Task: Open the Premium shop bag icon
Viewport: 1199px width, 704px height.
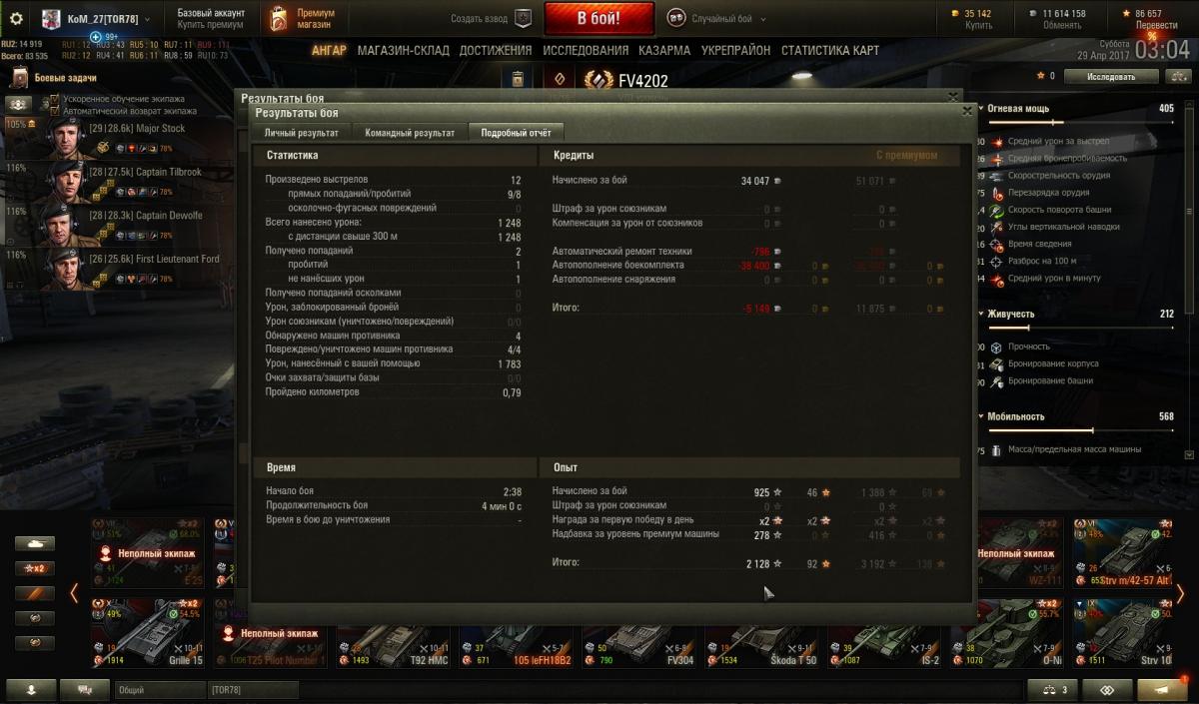Action: (x=279, y=18)
